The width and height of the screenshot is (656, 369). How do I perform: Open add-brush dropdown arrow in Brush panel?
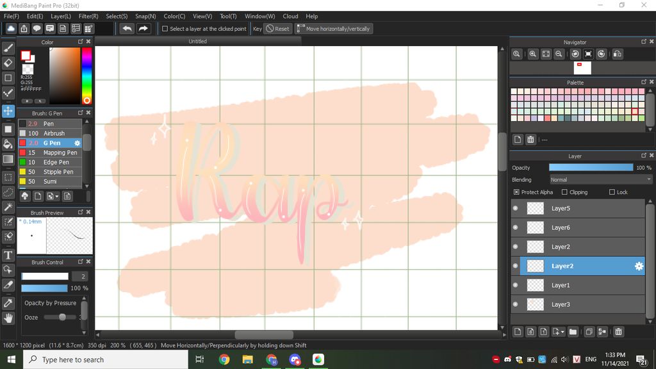(57, 196)
